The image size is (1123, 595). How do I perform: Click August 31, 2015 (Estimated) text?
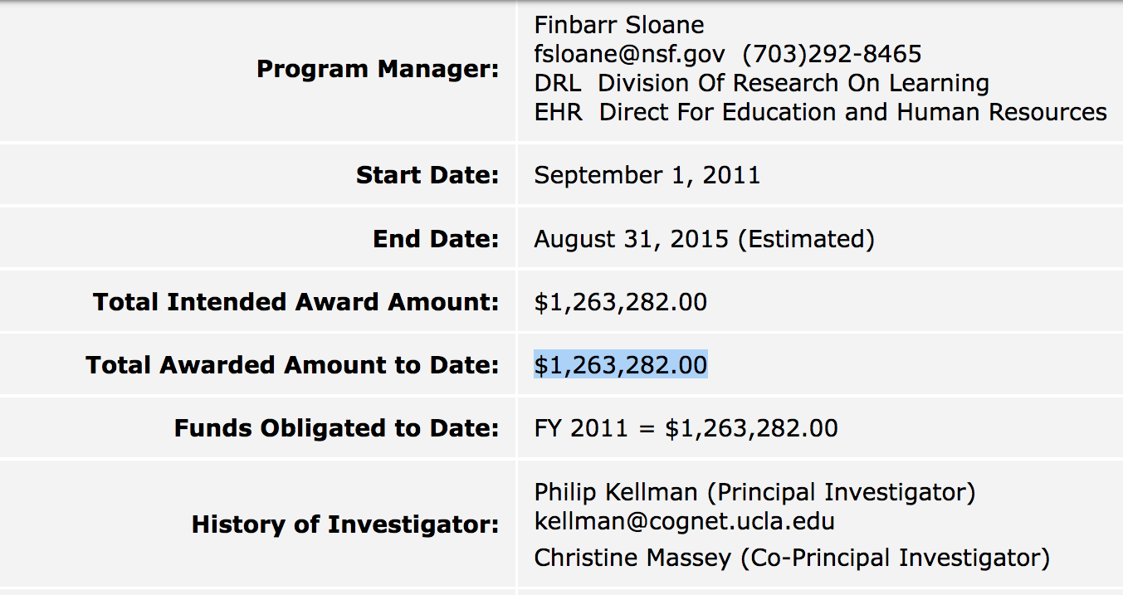click(x=704, y=239)
